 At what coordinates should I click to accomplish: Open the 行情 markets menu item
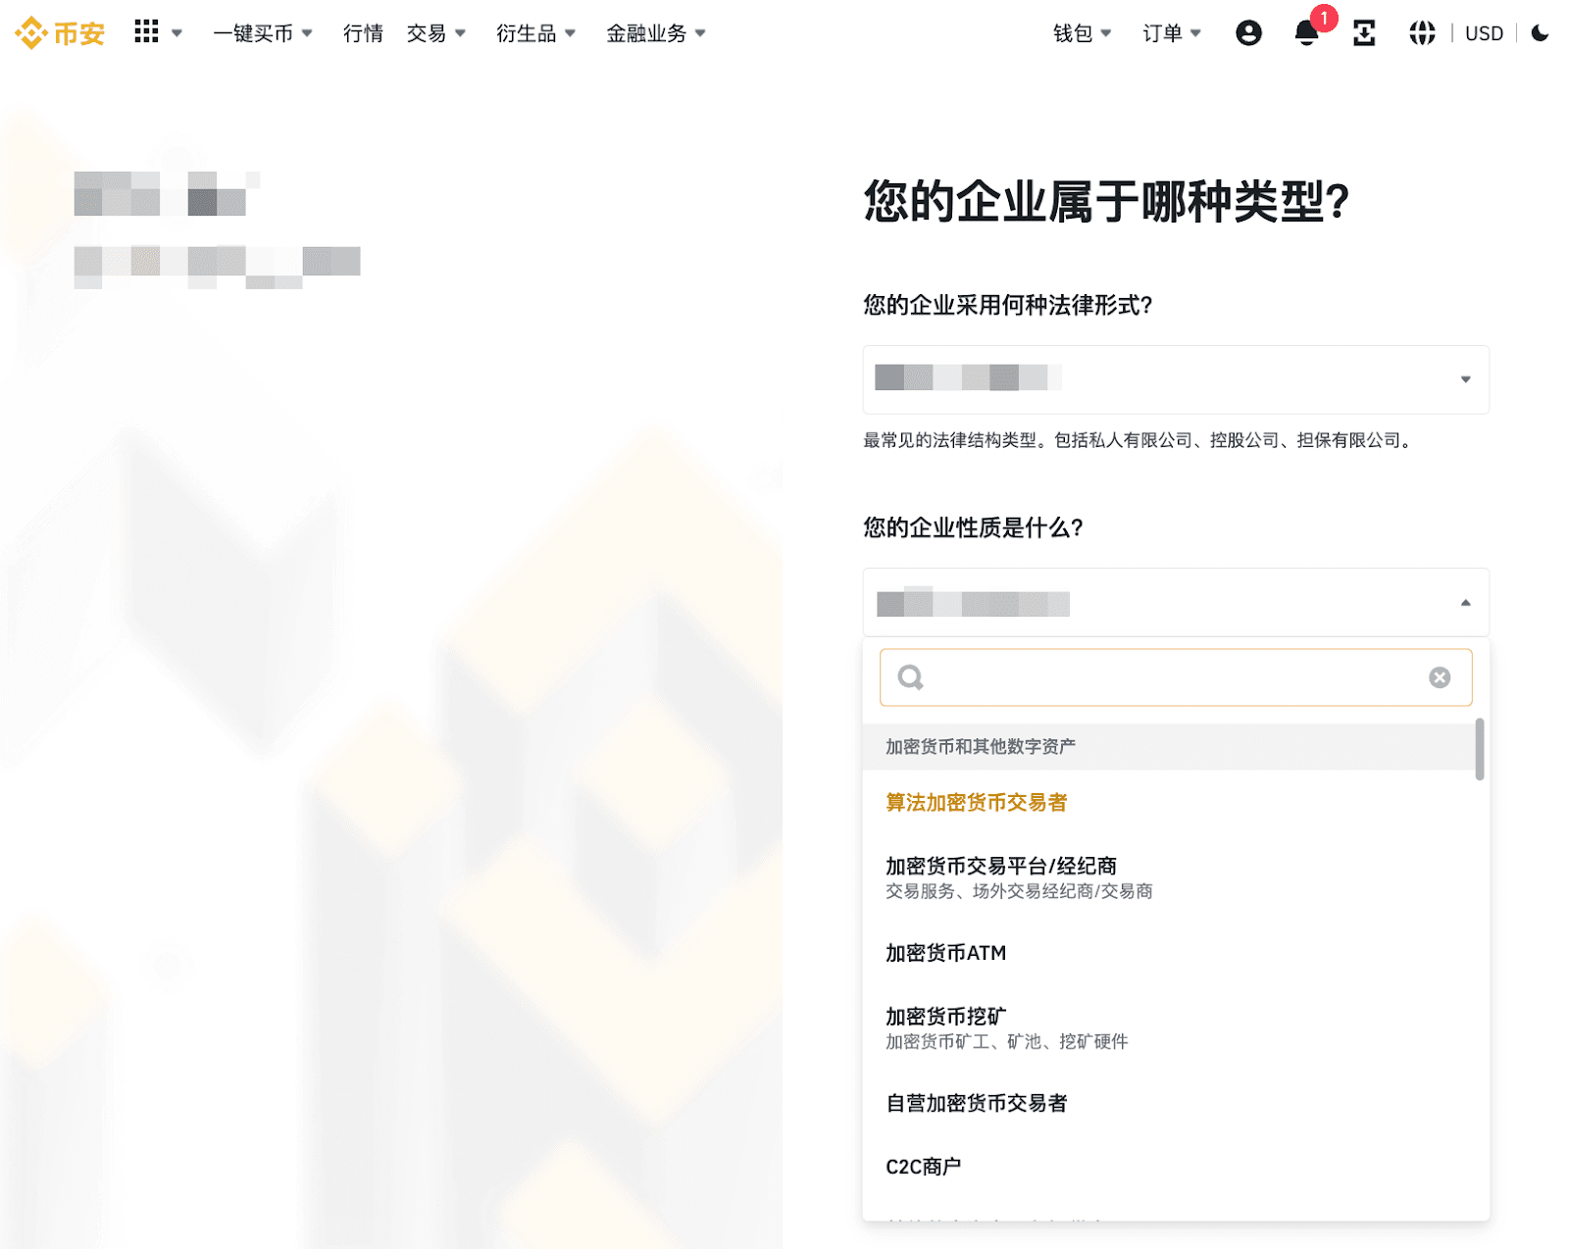363,33
